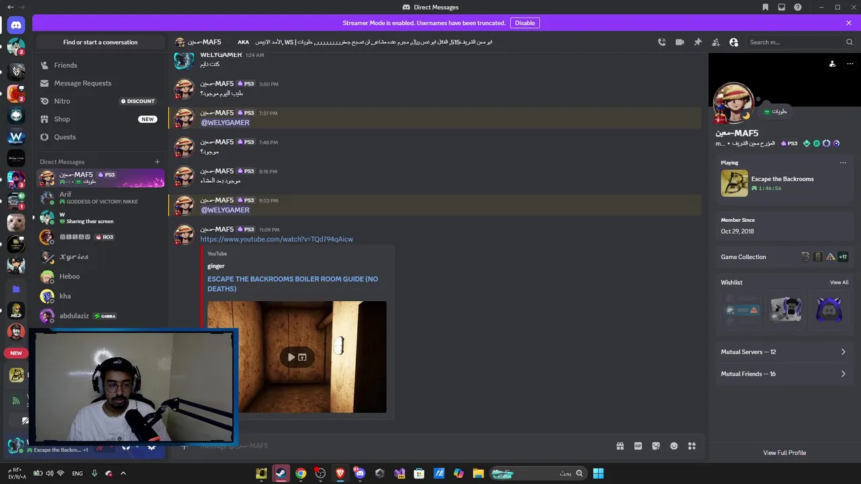Viewport: 861px width, 484px height.
Task: Open DM with abdulaziz
Action: pyautogui.click(x=100, y=316)
